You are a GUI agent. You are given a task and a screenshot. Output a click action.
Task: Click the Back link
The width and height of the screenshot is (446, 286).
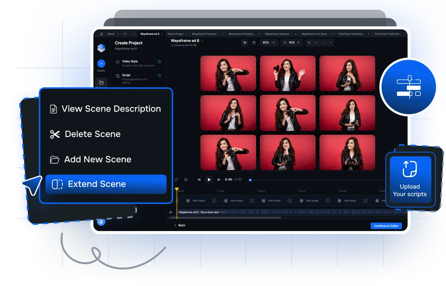pos(180,225)
